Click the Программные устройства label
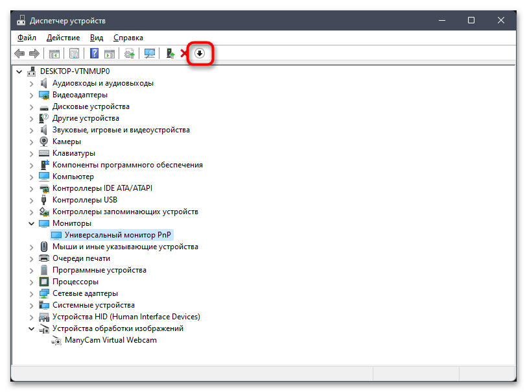Image resolution: width=527 pixels, height=392 pixels. point(99,270)
